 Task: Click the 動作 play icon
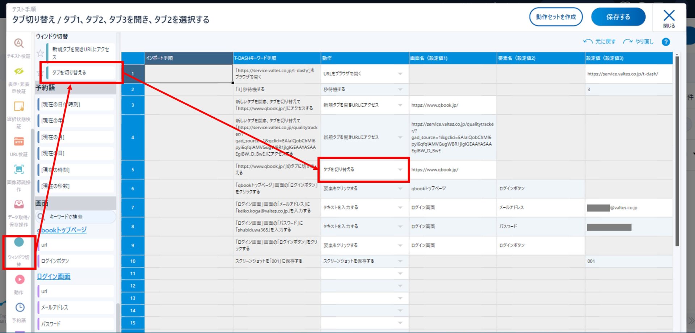click(20, 280)
